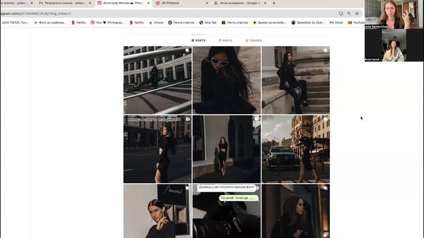
Task: Open the iCloud bookmark
Action: click(x=156, y=22)
